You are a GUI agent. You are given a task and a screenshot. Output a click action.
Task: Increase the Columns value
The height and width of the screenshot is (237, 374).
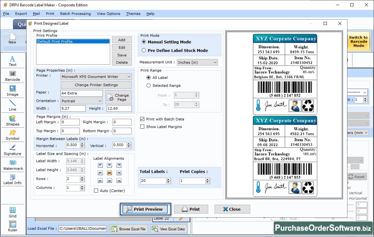click(83, 187)
